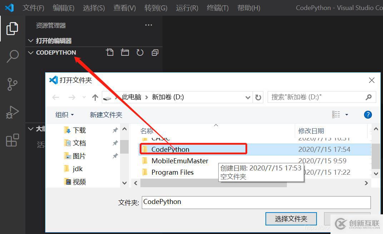Screen dimensions: 383x234
Task: Click the 选择文件夹 button
Action: coord(291,219)
